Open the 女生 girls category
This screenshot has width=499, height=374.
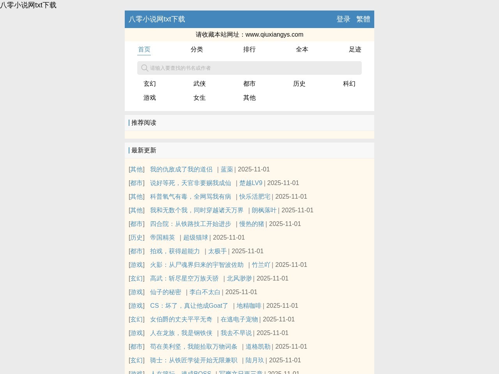199,98
